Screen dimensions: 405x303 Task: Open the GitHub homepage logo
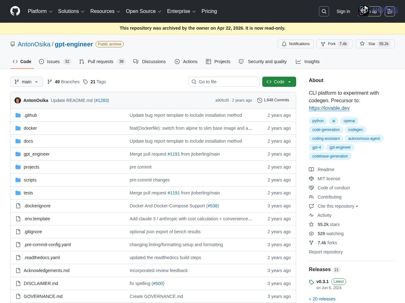click(15, 11)
